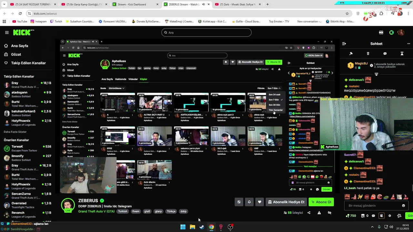Screen dimensions: 413x232
Task: Click the card icon button left of bell
Action: click(x=239, y=202)
